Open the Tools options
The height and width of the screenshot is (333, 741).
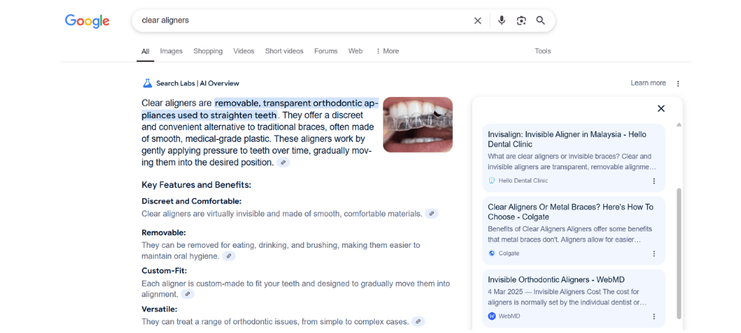click(x=542, y=51)
